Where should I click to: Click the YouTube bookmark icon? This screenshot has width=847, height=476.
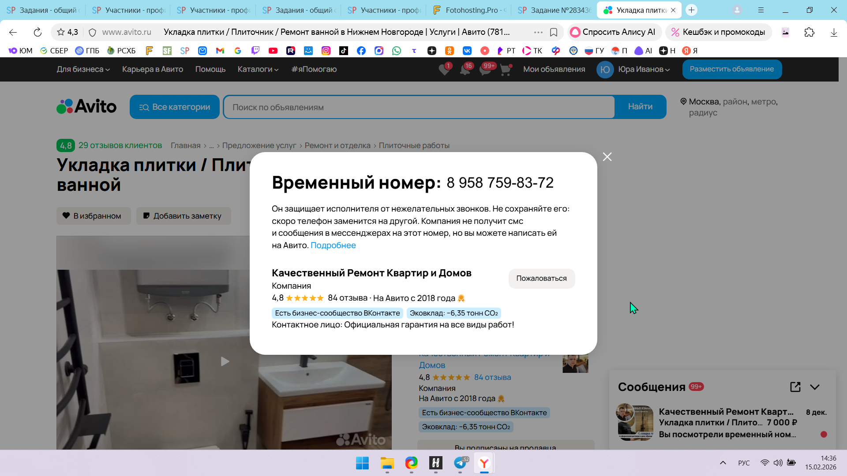point(273,51)
